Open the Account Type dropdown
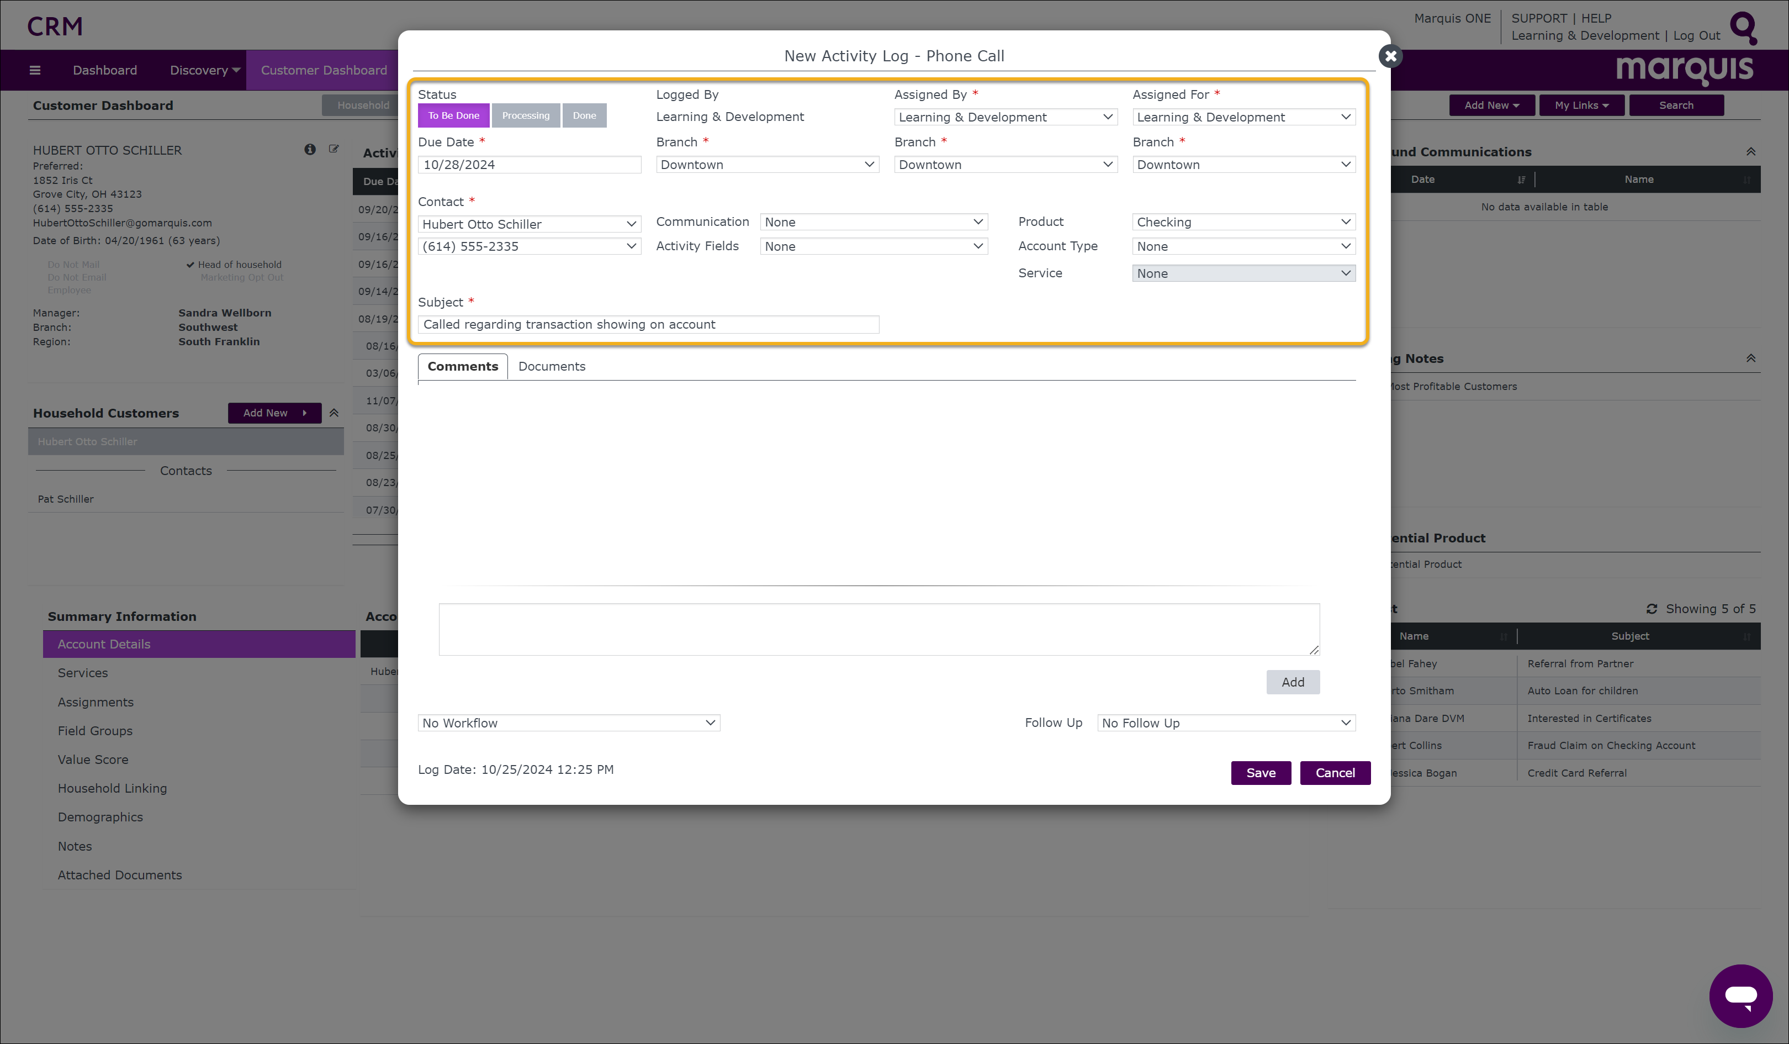Screen dimensions: 1789x1044 (x=1244, y=246)
